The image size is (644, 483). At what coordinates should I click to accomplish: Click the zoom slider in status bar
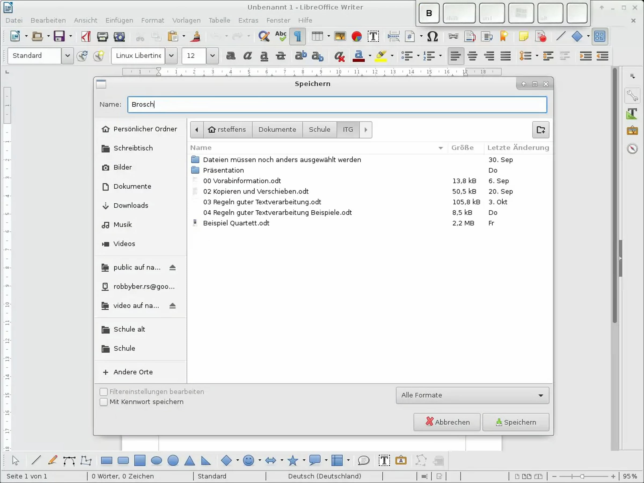pyautogui.click(x=582, y=476)
